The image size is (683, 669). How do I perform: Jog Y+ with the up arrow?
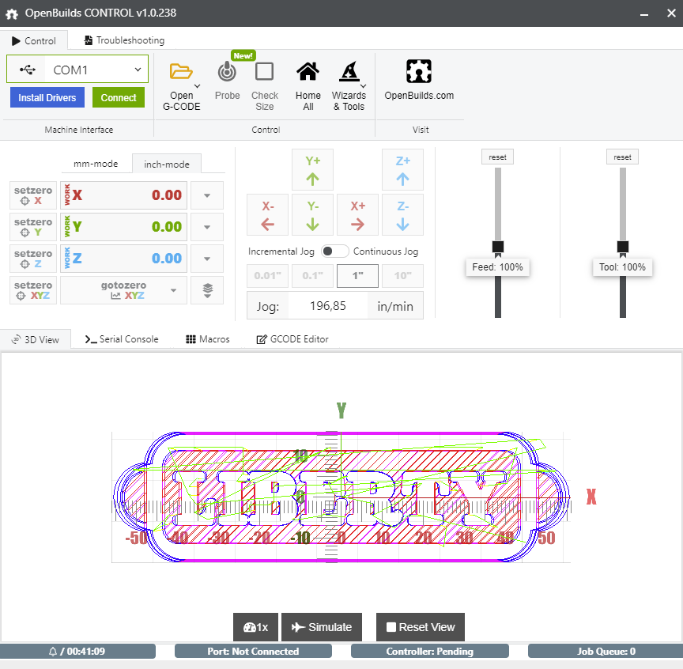pos(313,170)
